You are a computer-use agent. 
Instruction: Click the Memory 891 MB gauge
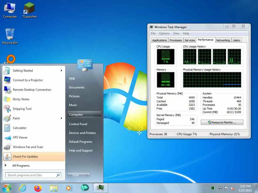(x=166, y=80)
